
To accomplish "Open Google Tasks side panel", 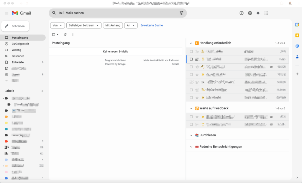I will tap(297, 46).
